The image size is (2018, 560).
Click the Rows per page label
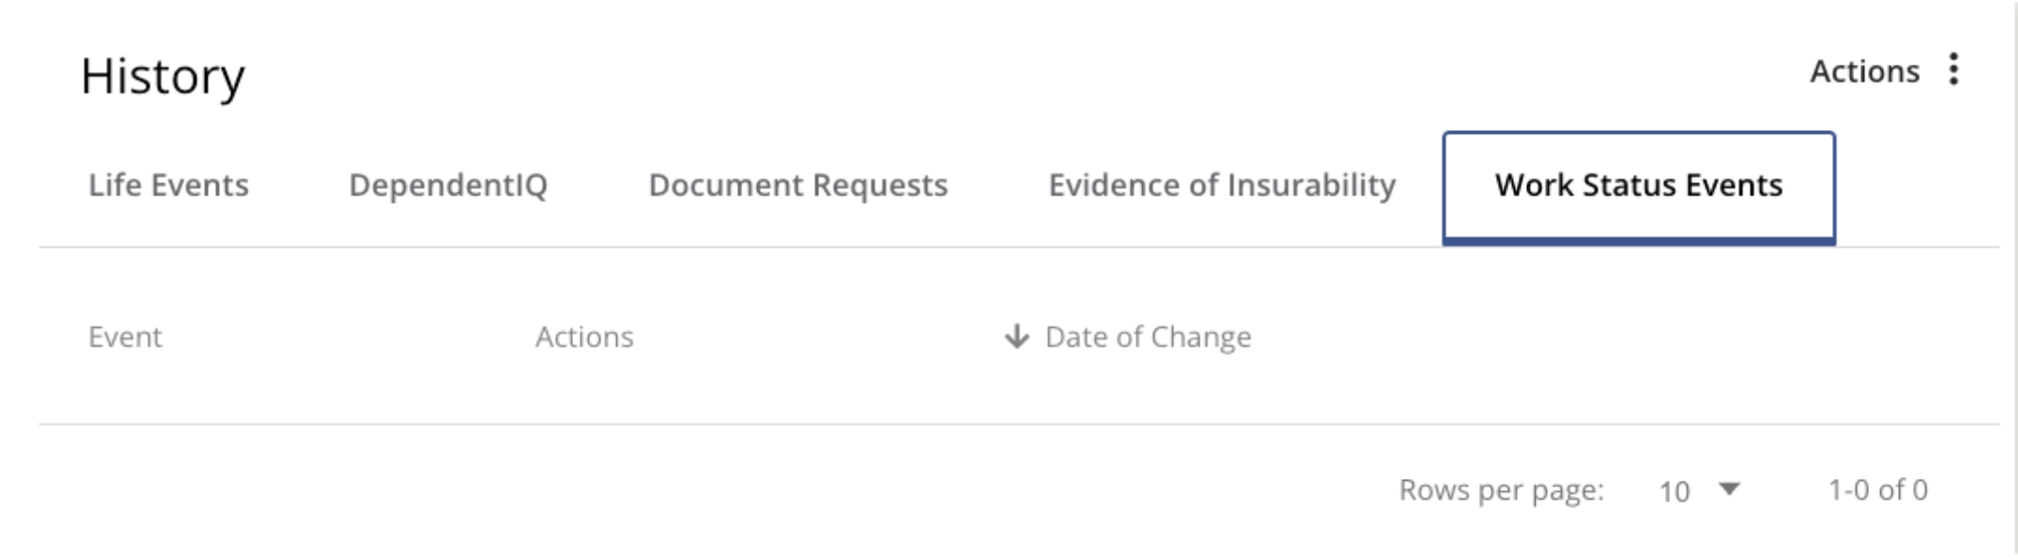[x=1501, y=490]
